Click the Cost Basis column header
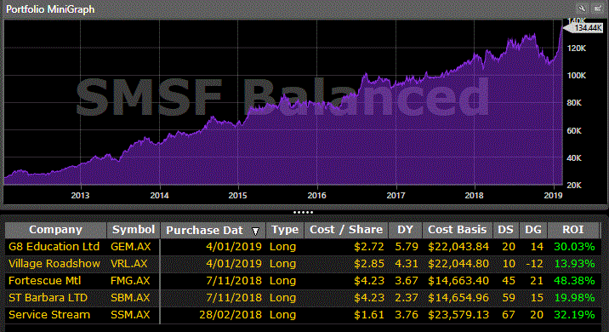 point(457,230)
